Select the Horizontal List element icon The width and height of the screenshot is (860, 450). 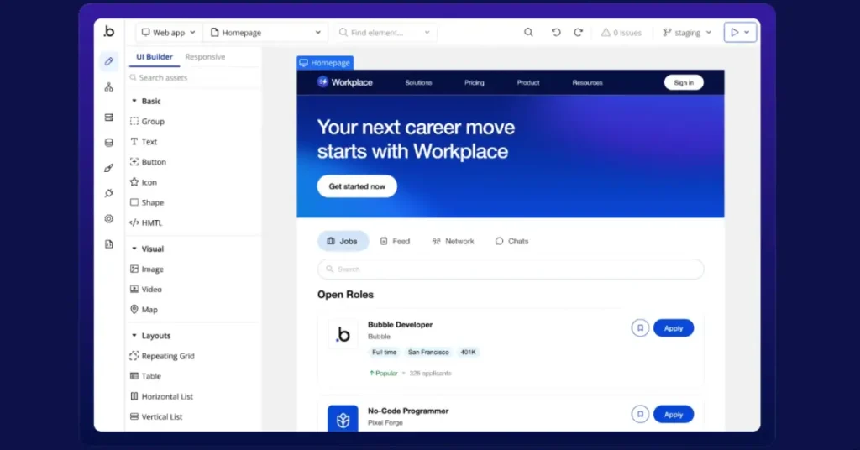[134, 396]
